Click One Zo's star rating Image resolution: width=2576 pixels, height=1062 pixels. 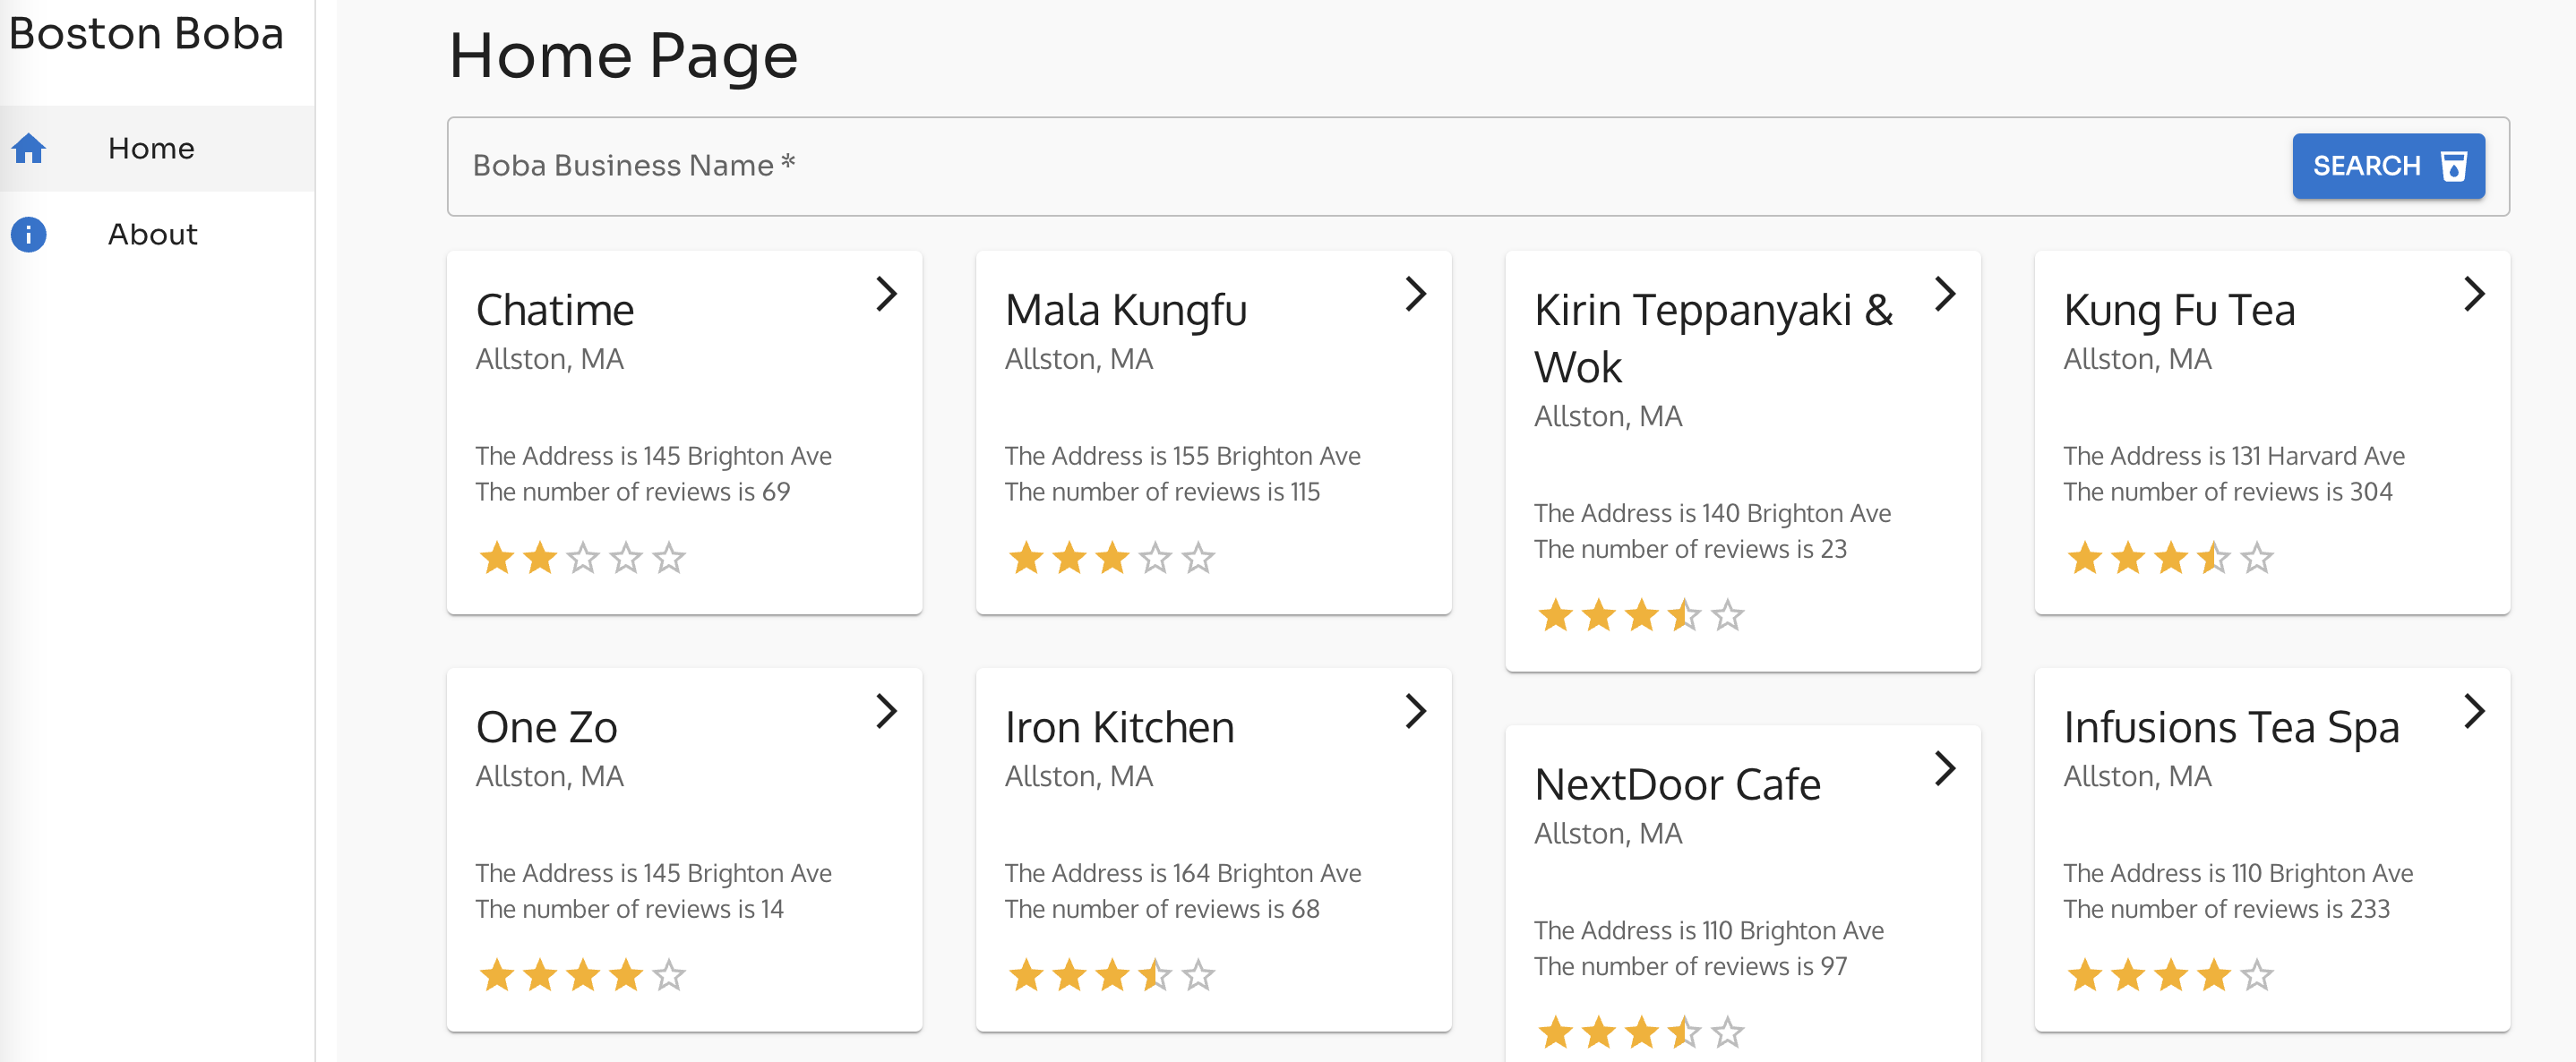[x=582, y=974]
